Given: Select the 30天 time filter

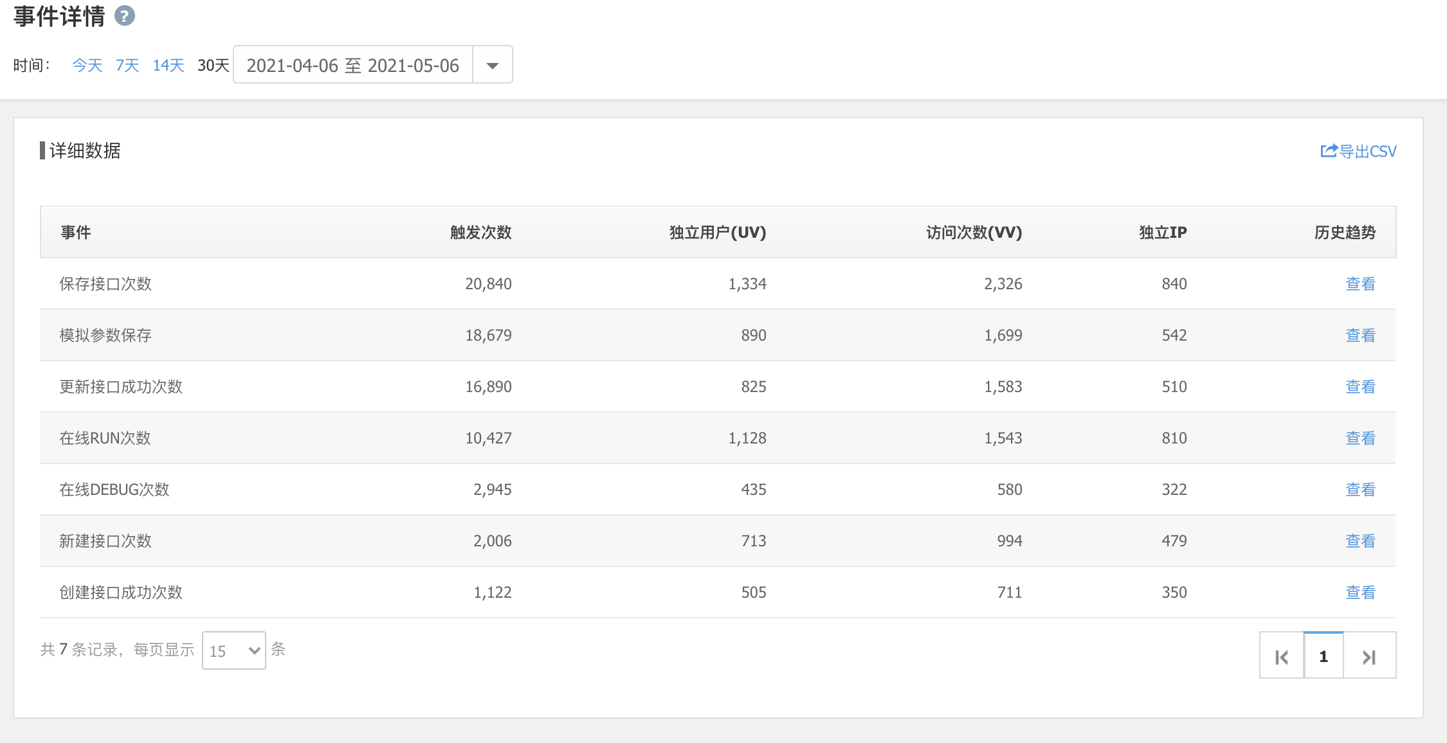Looking at the screenshot, I should tap(213, 65).
